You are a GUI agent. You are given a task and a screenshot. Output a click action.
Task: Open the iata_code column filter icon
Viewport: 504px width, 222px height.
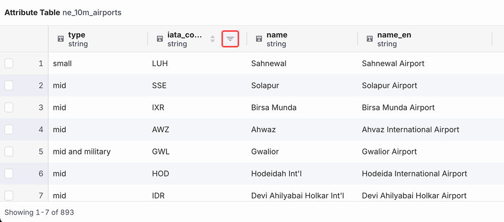(x=230, y=39)
